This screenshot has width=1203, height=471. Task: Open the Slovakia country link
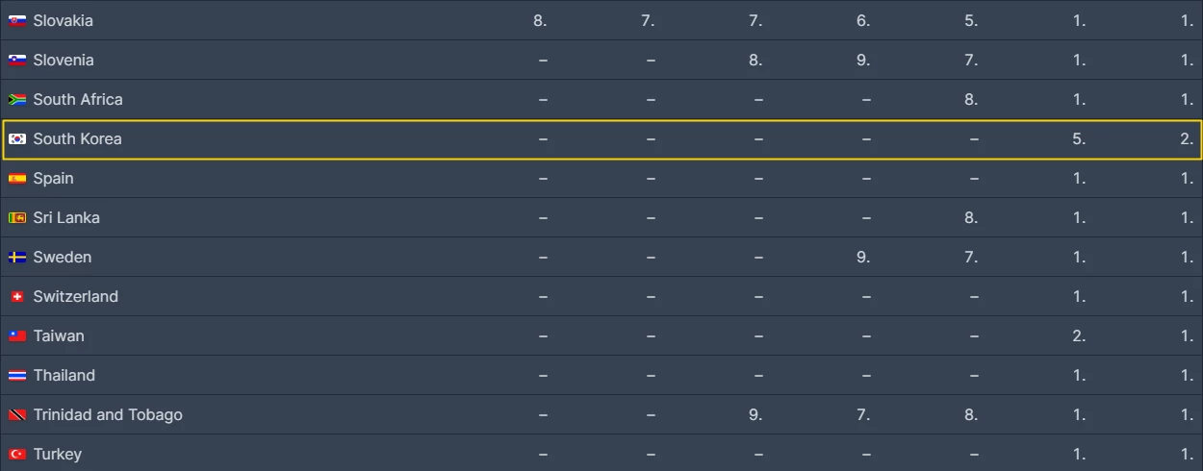(x=63, y=21)
